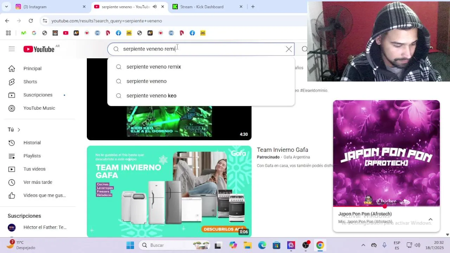The width and height of the screenshot is (450, 253).
Task: Click the site info icon in address bar
Action: tap(45, 21)
